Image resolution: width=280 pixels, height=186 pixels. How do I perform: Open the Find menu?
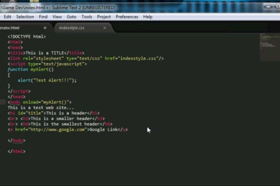(43, 17)
